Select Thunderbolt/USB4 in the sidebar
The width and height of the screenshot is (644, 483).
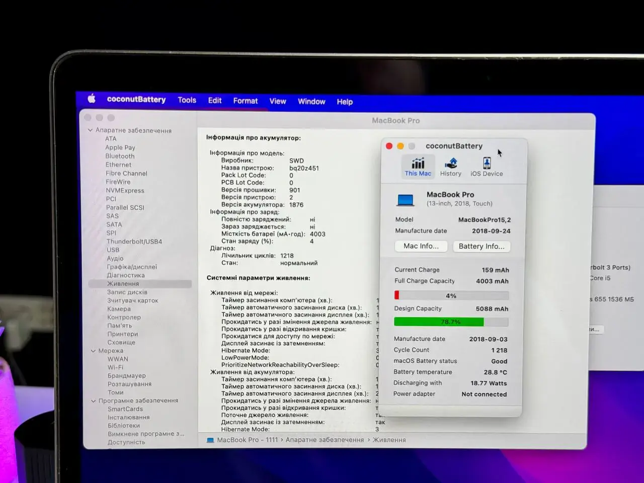pos(134,242)
